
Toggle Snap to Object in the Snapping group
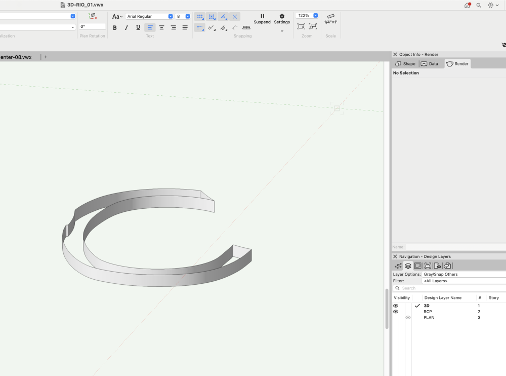pyautogui.click(x=211, y=17)
